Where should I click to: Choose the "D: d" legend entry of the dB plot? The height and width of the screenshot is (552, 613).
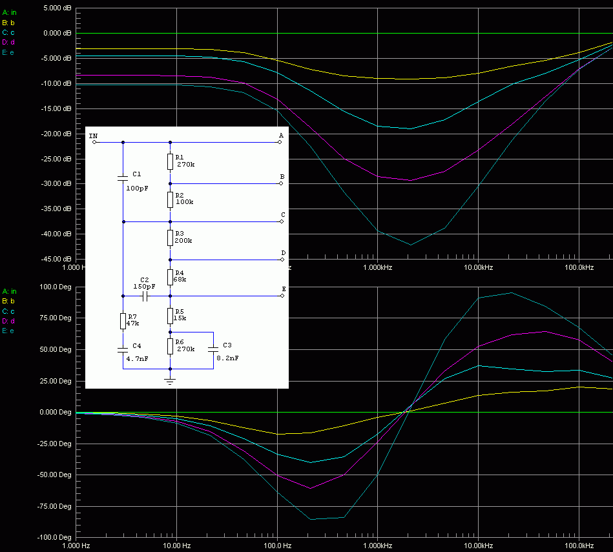pos(8,42)
